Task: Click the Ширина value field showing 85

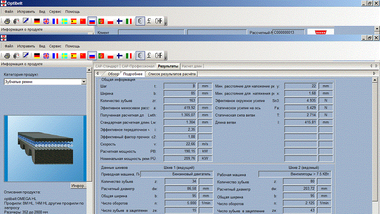Action: [180, 94]
